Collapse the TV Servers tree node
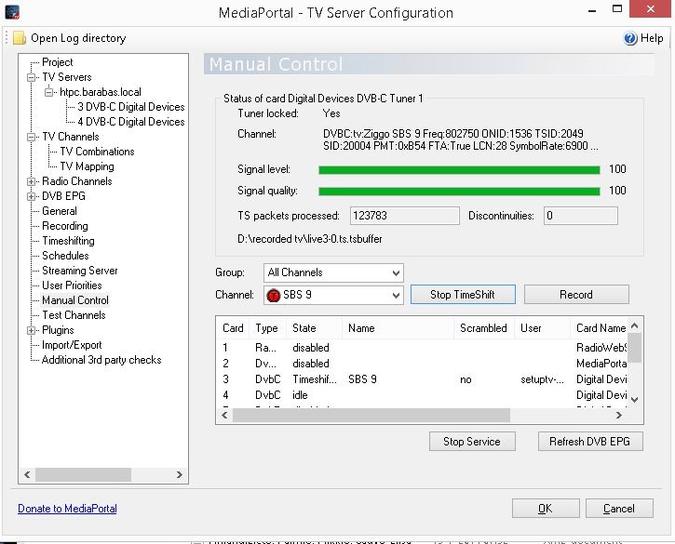 point(31,77)
